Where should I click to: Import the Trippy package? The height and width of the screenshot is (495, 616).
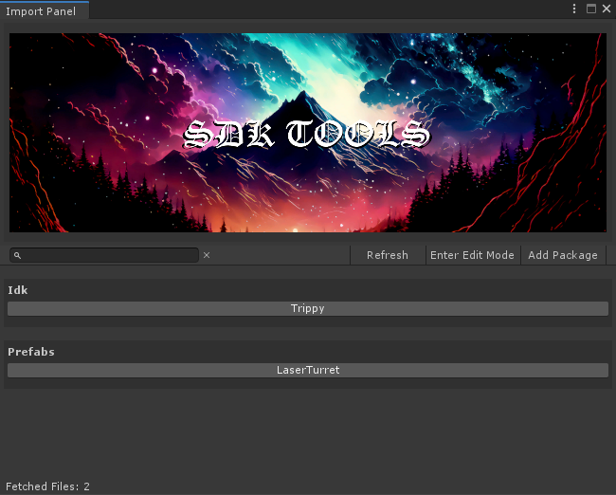(307, 308)
